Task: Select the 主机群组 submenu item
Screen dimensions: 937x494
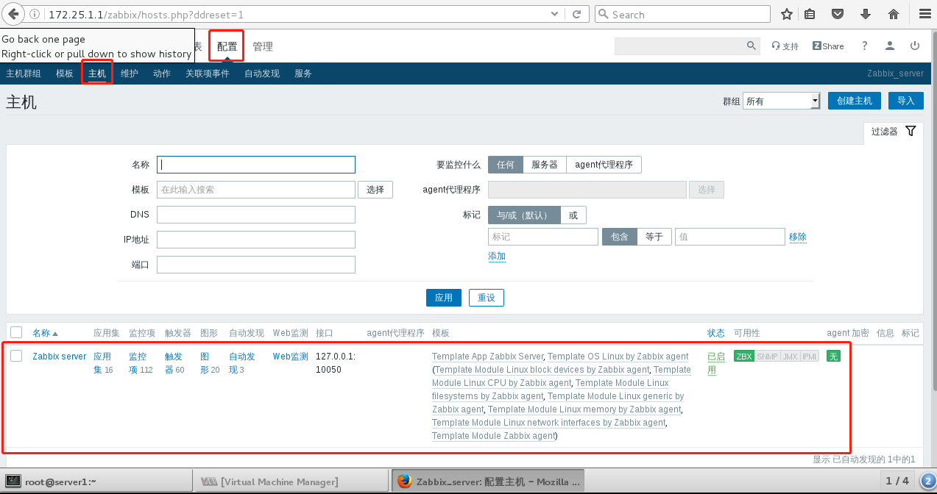Action: click(24, 74)
